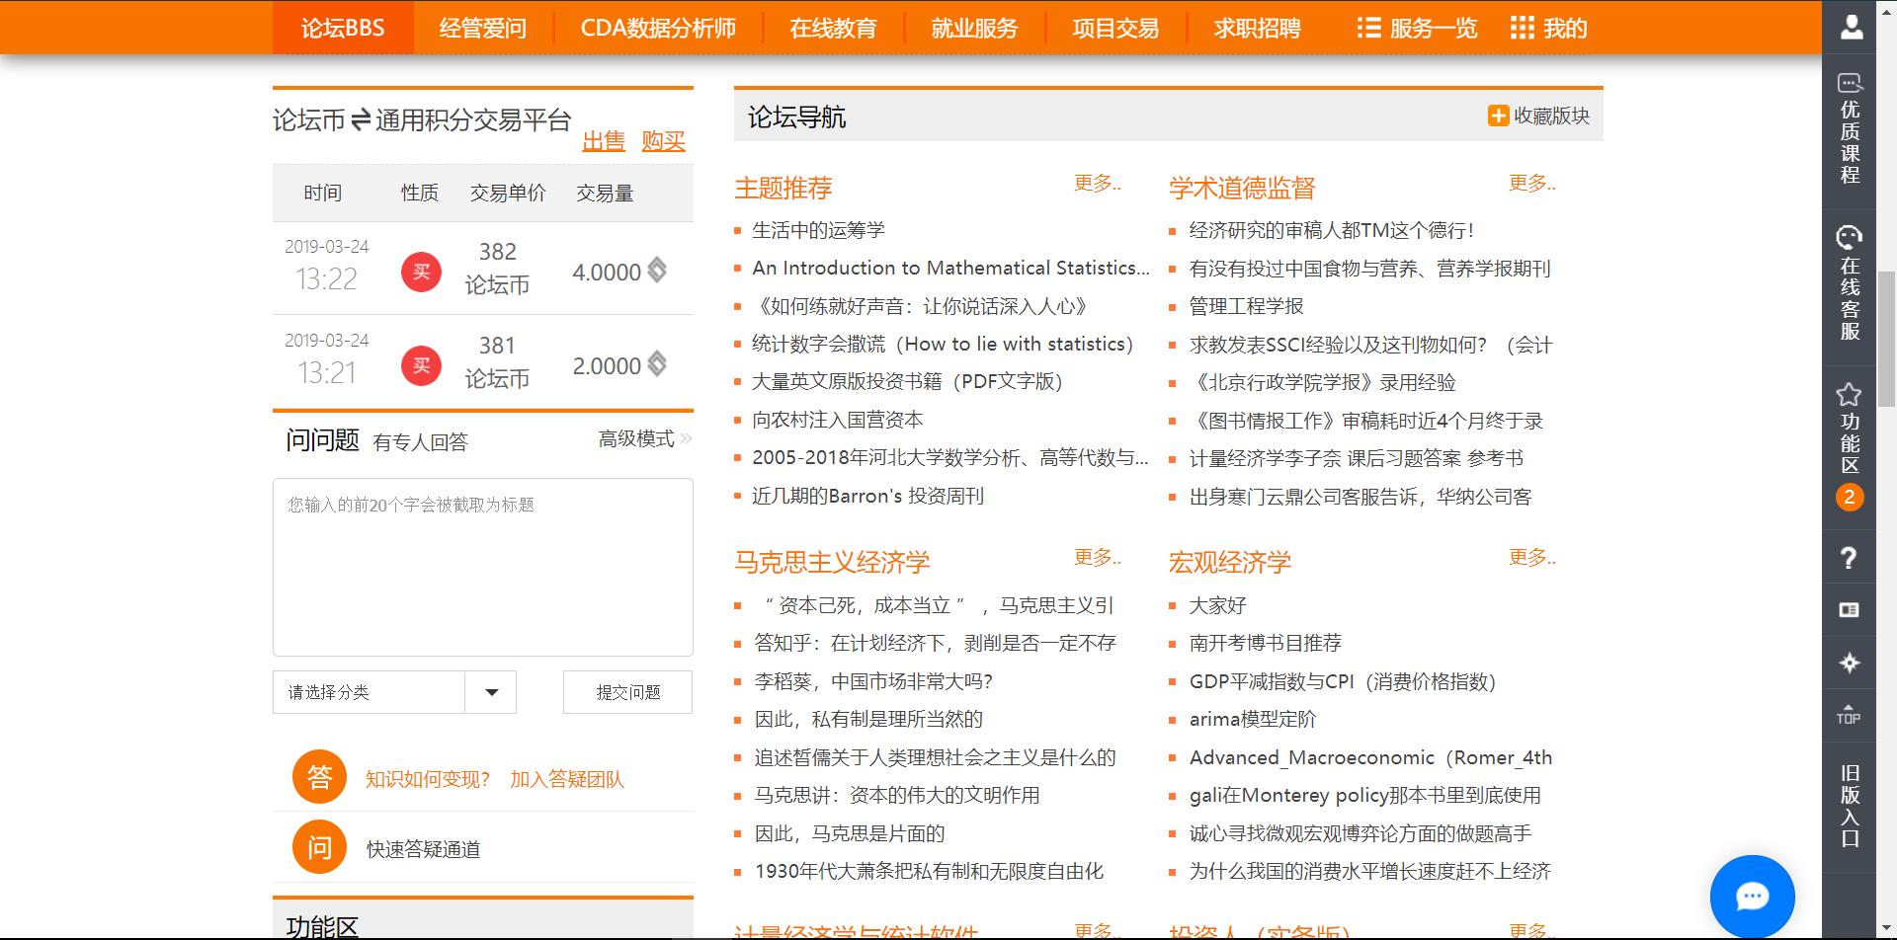The width and height of the screenshot is (1897, 940).
Task: Click the question text input box
Action: [x=482, y=567]
